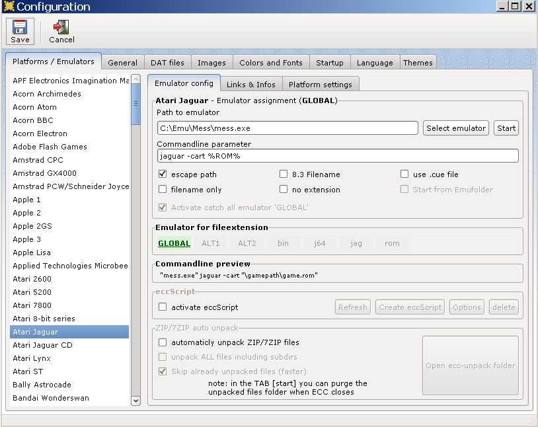Switch to Themes tab

point(418,63)
